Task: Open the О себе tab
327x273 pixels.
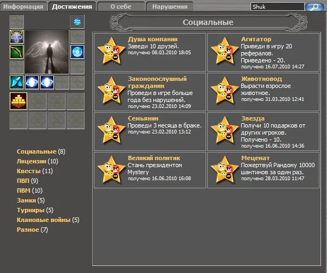Action: 121,7
